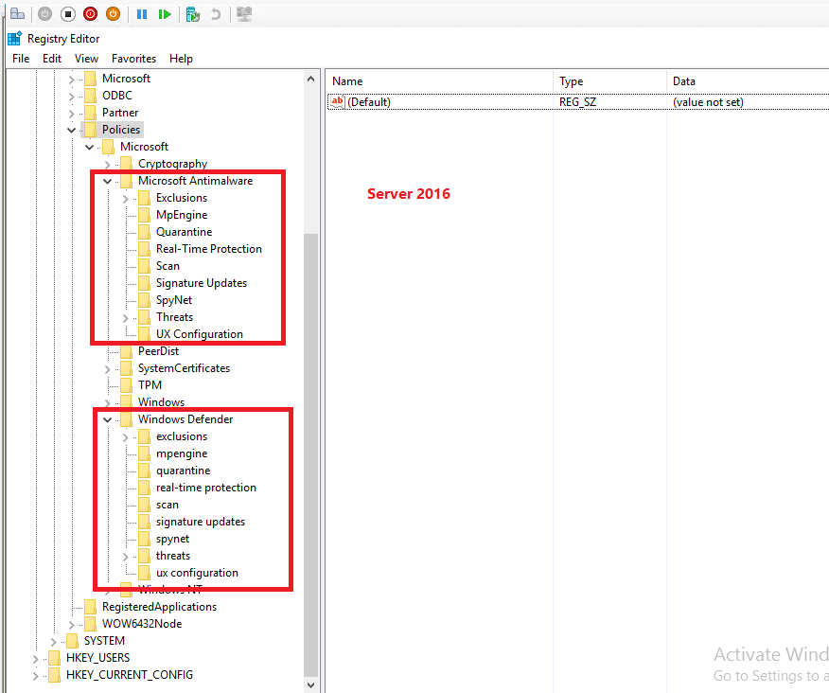Viewport: 829px width, 693px height.
Task: Select the Microsoft Antimalware key
Action: tap(195, 181)
